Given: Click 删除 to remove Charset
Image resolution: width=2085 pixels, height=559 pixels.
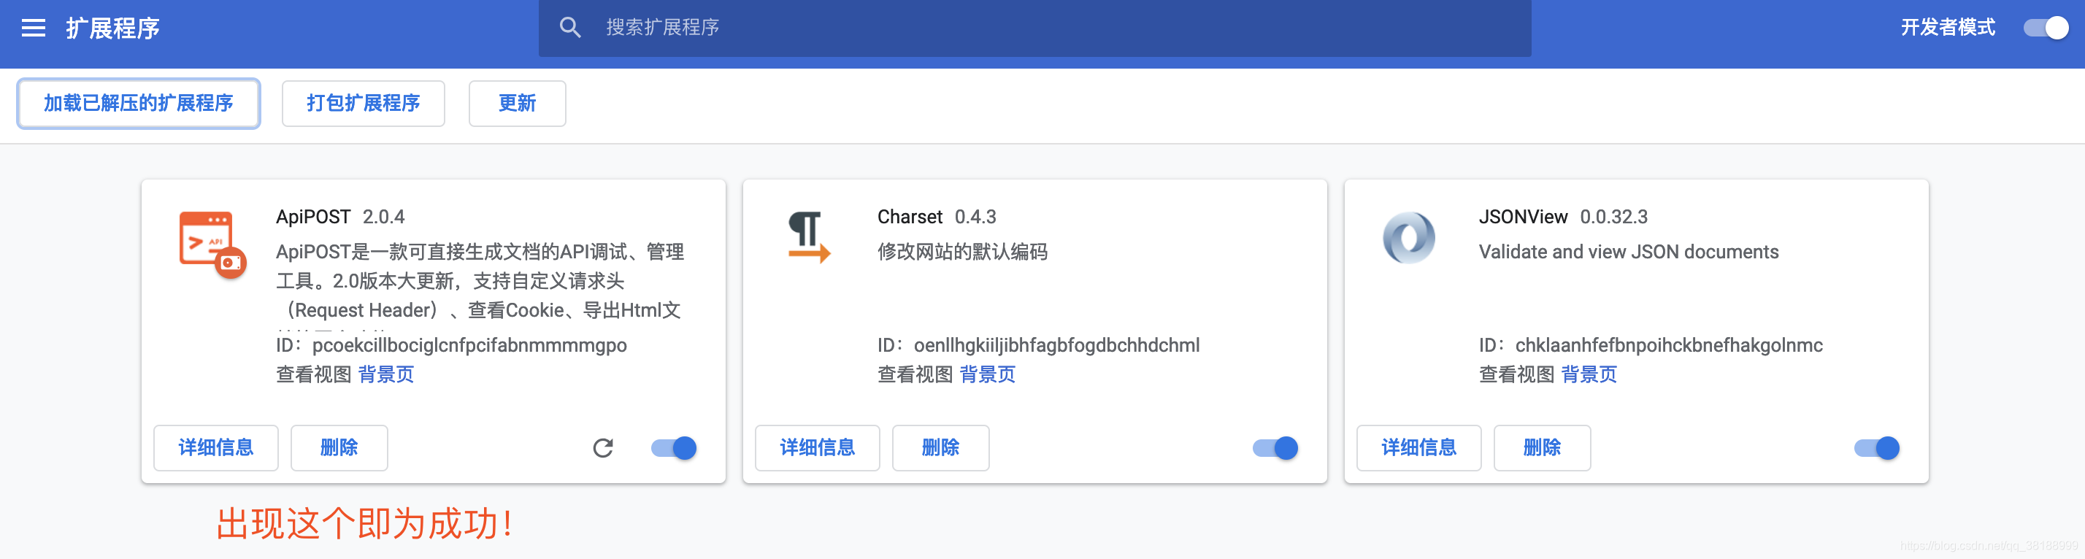Looking at the screenshot, I should [940, 448].
